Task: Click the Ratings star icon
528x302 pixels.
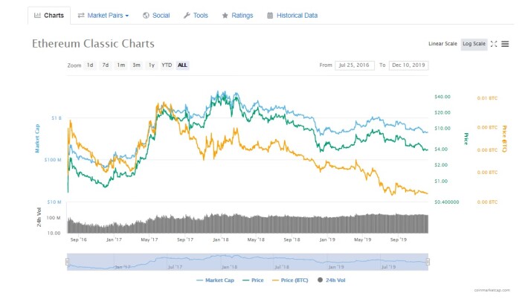Action: coord(225,16)
